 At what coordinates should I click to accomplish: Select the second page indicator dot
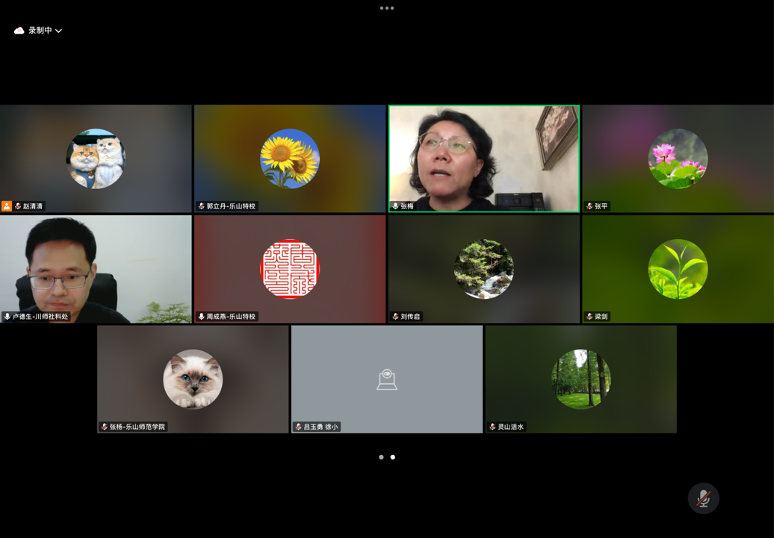393,457
